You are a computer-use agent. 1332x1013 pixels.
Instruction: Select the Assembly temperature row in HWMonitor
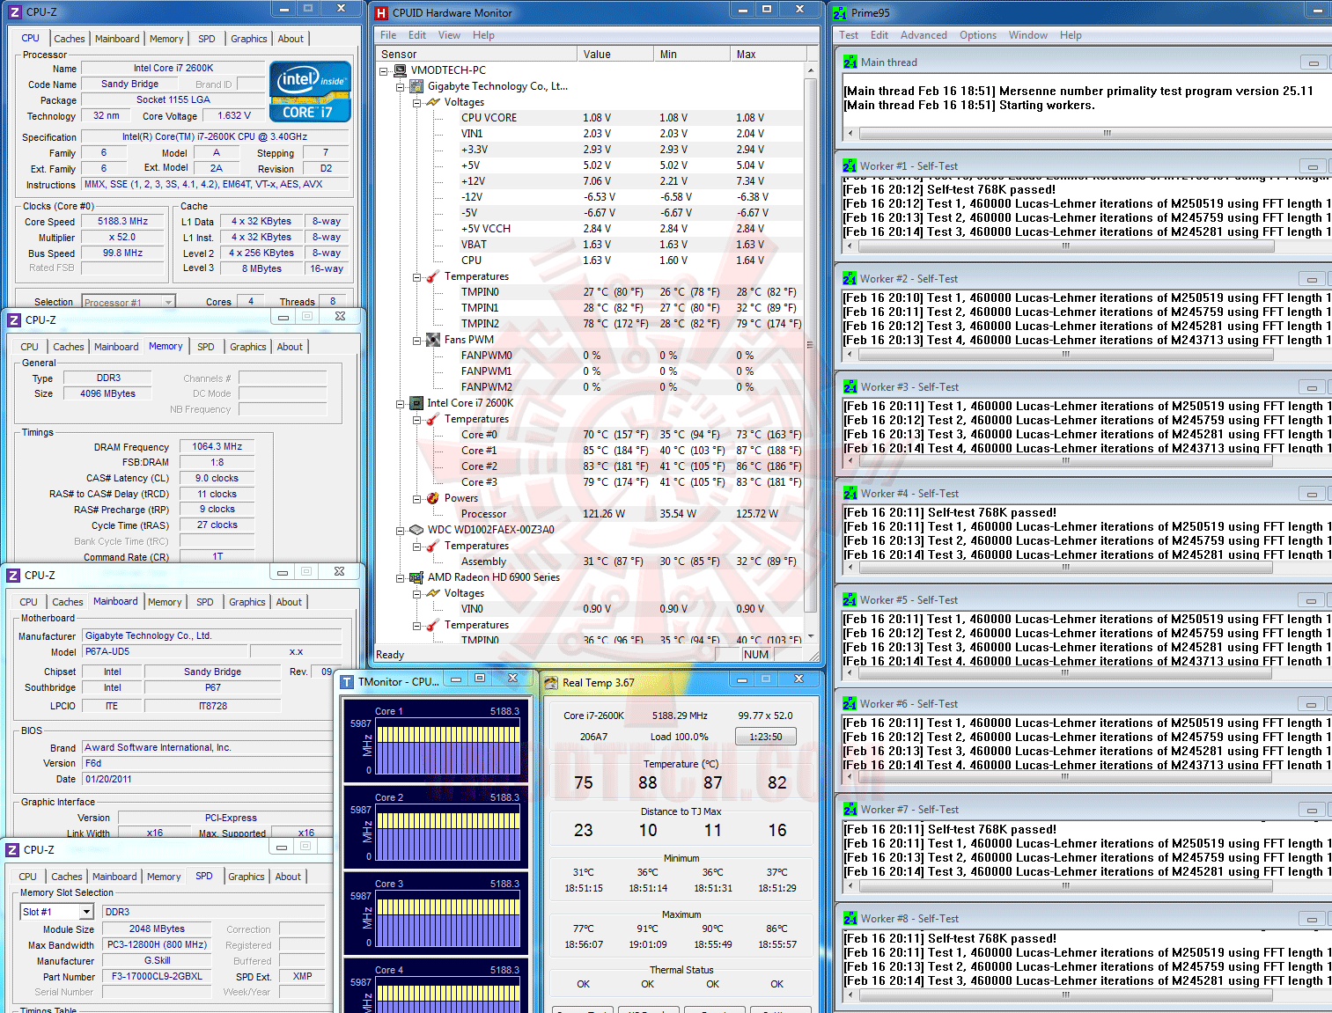(x=590, y=562)
